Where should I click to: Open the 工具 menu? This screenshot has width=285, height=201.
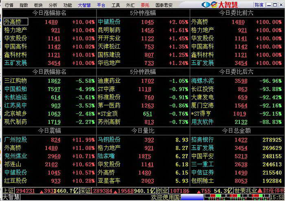point(116,5)
